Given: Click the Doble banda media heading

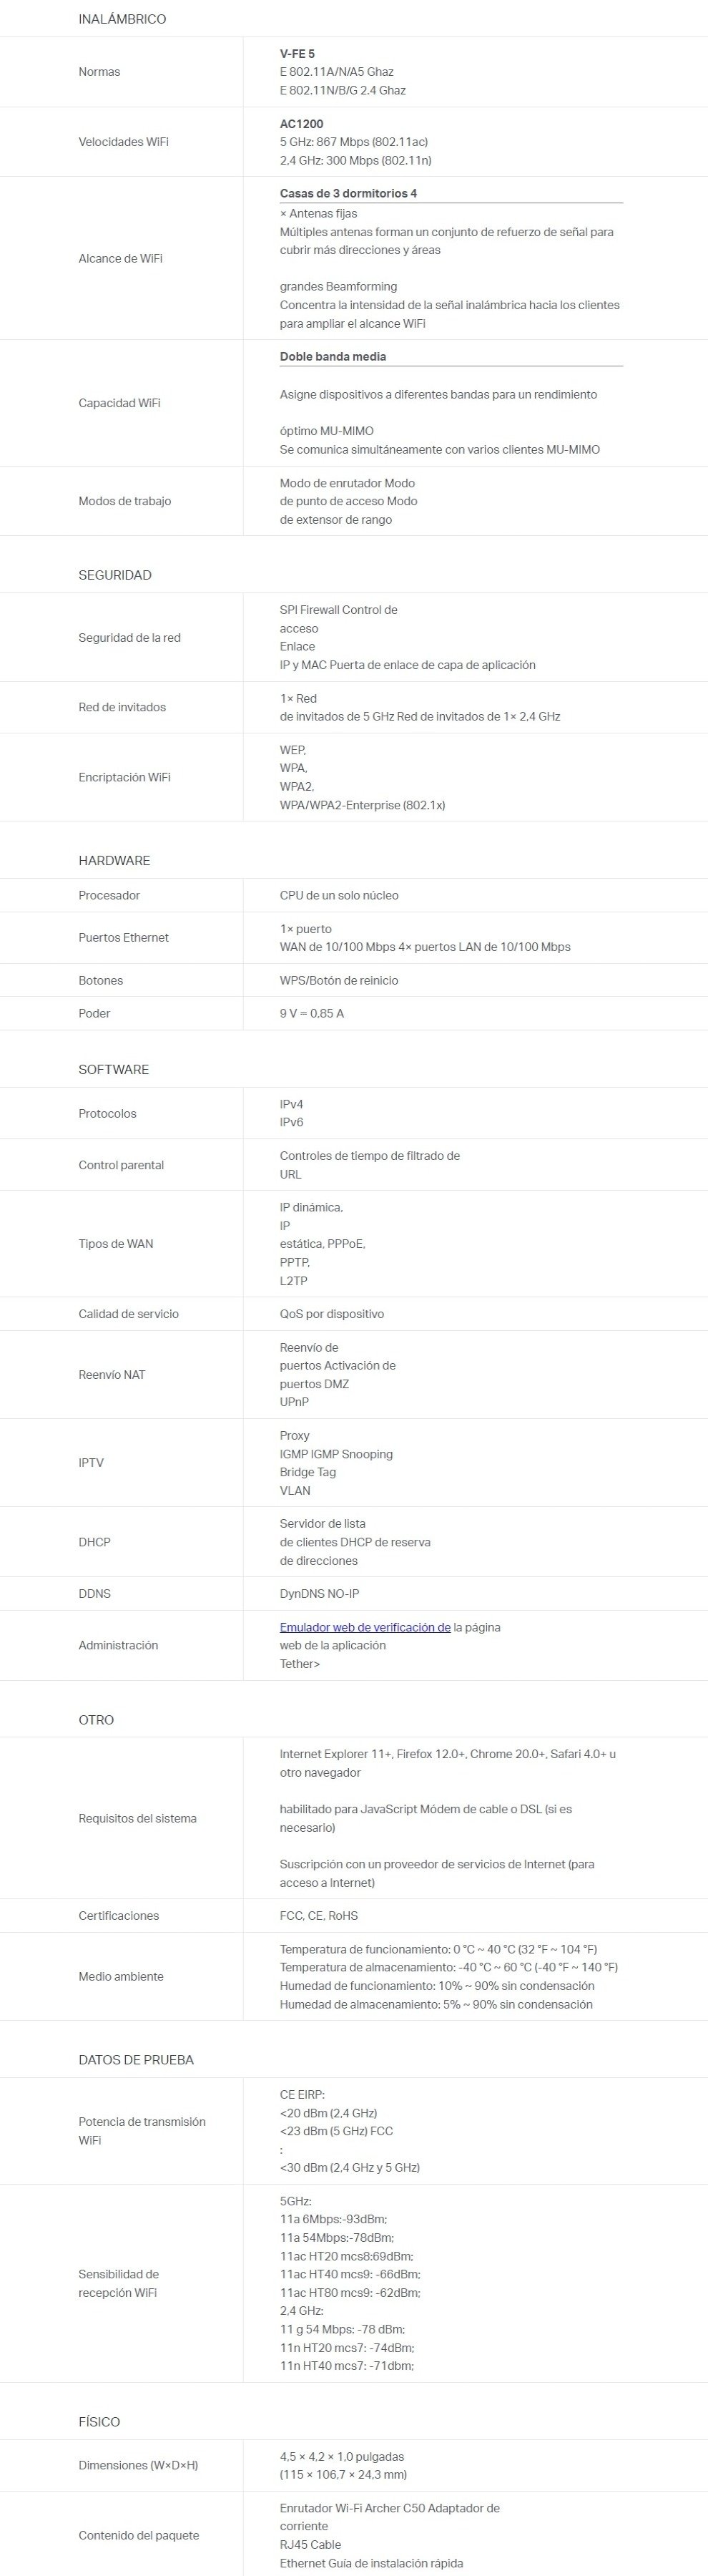Looking at the screenshot, I should pyautogui.click(x=332, y=356).
